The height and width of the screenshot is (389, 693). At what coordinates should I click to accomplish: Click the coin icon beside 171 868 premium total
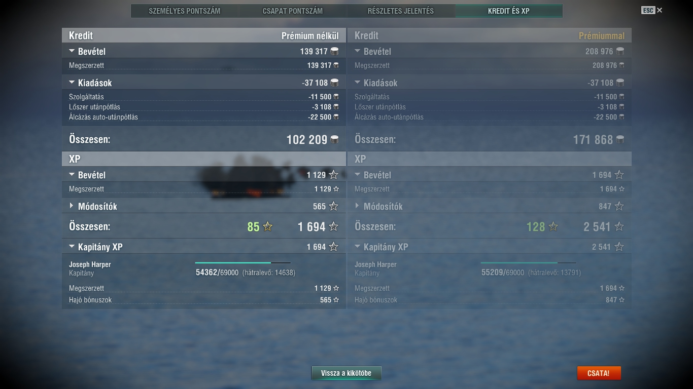(620, 139)
